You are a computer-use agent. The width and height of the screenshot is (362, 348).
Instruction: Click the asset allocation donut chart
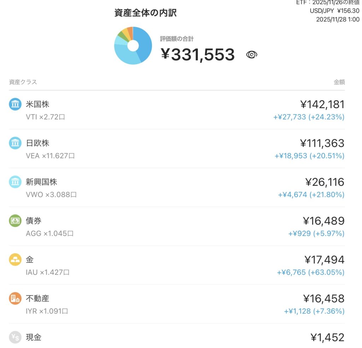(133, 46)
